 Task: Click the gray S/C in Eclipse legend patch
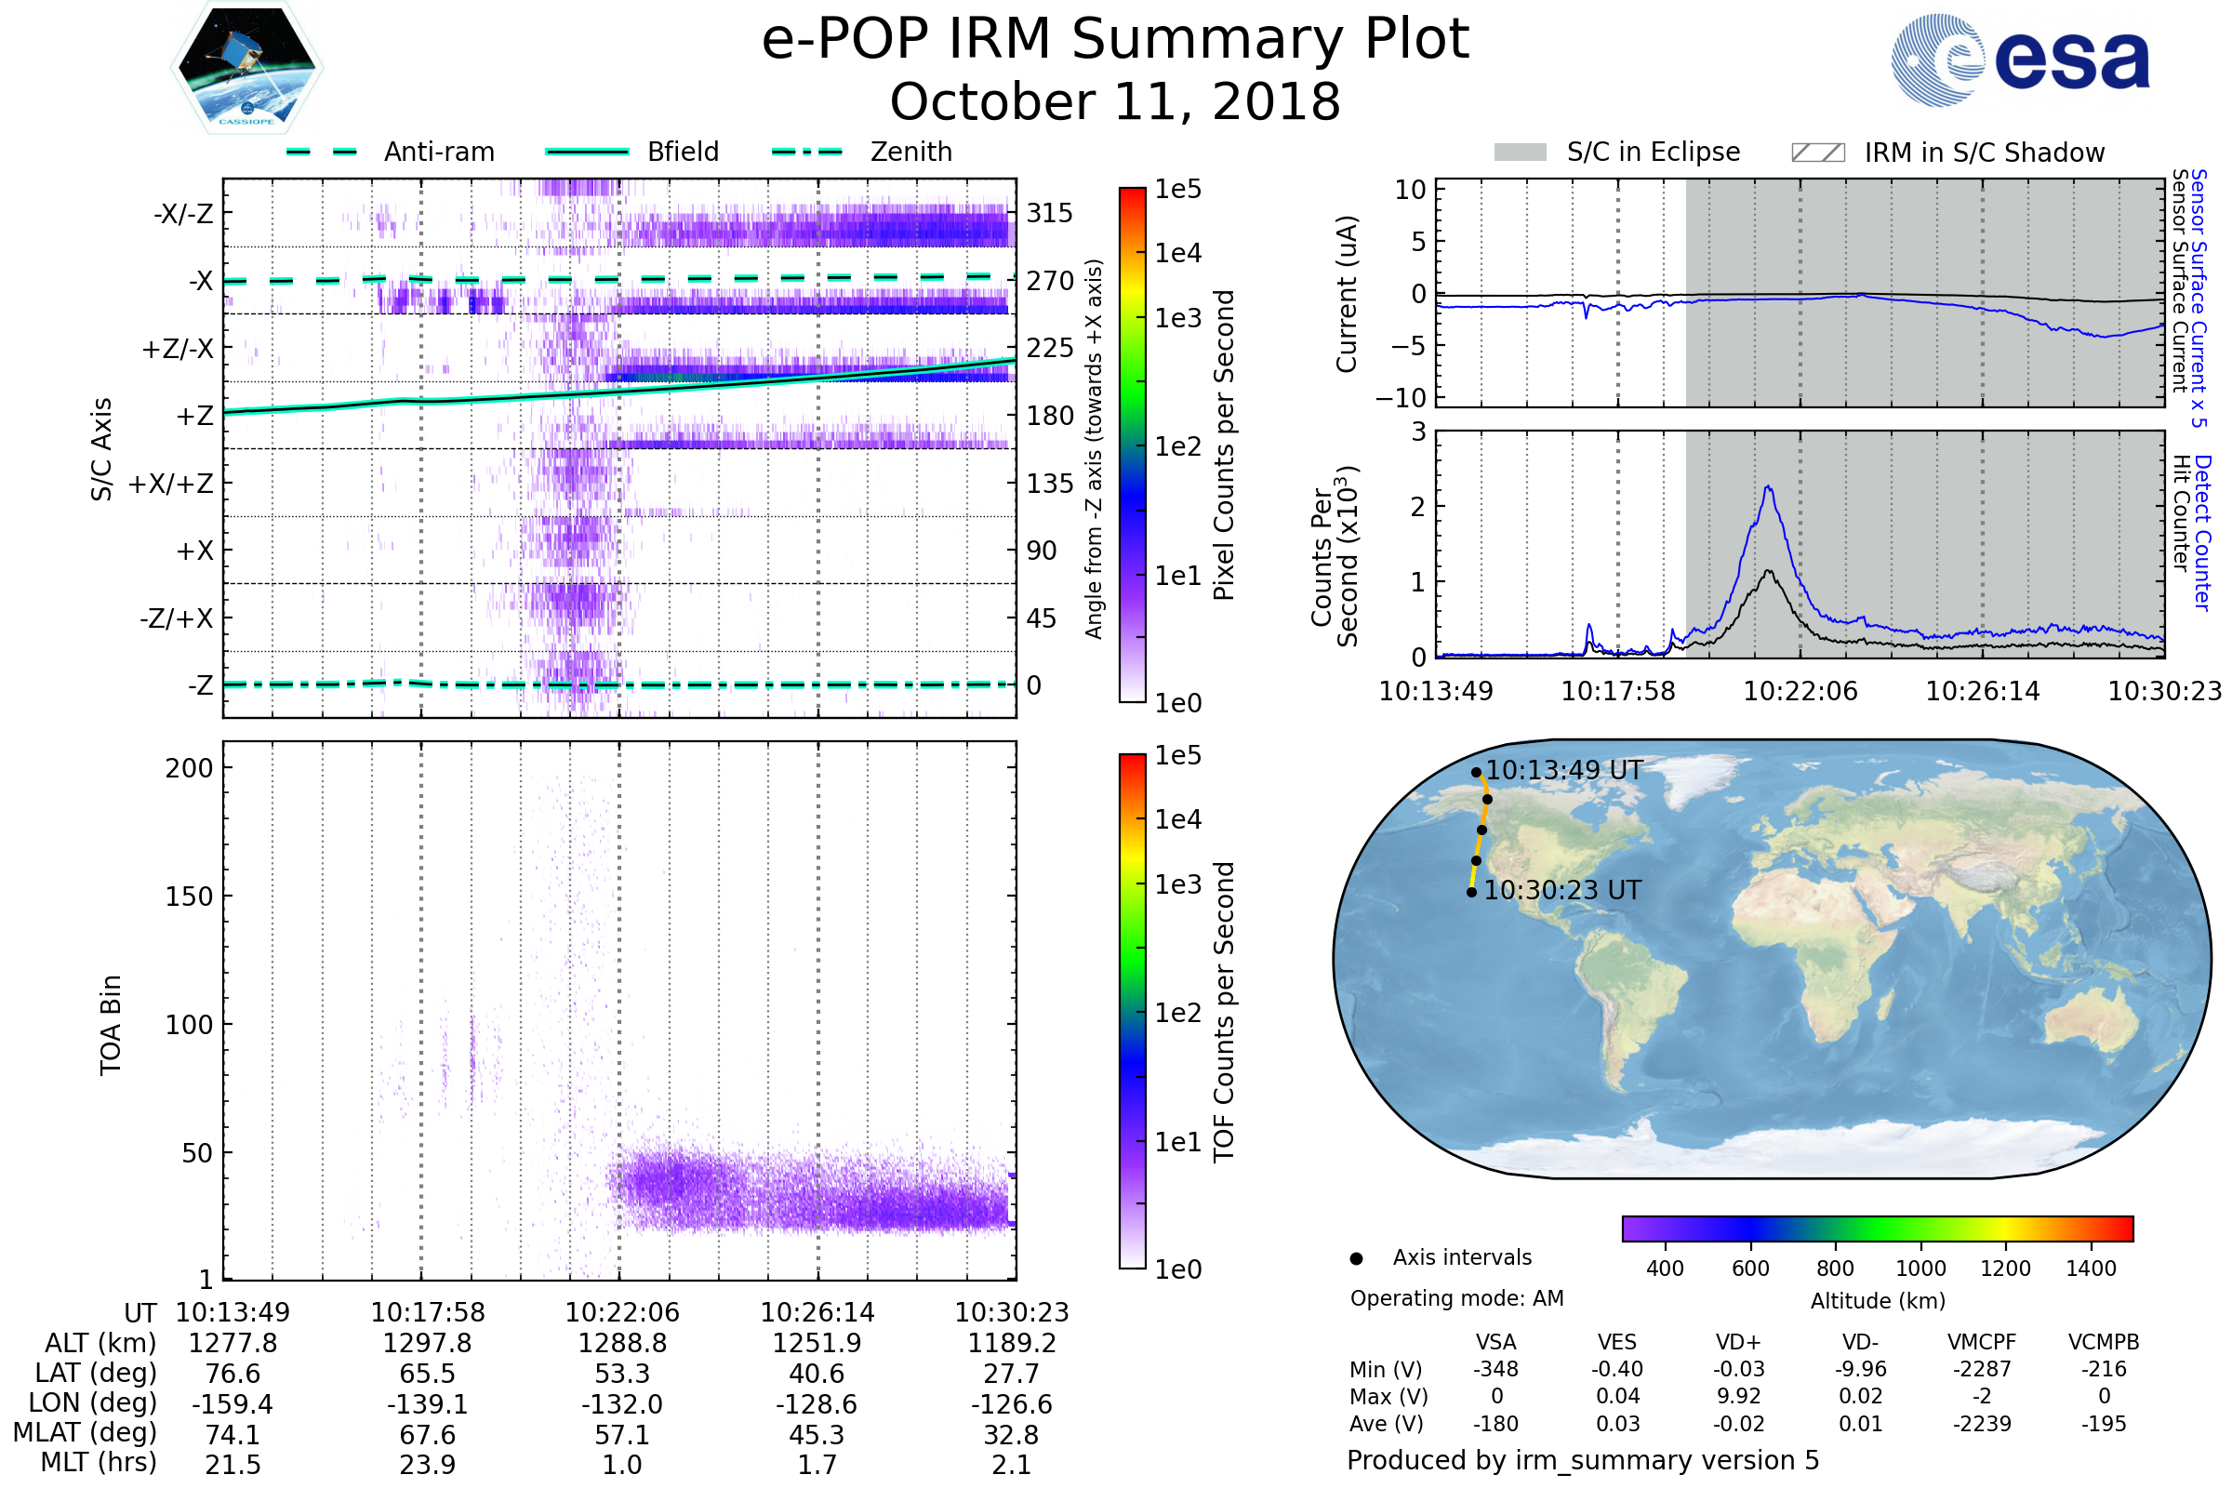pos(1520,153)
